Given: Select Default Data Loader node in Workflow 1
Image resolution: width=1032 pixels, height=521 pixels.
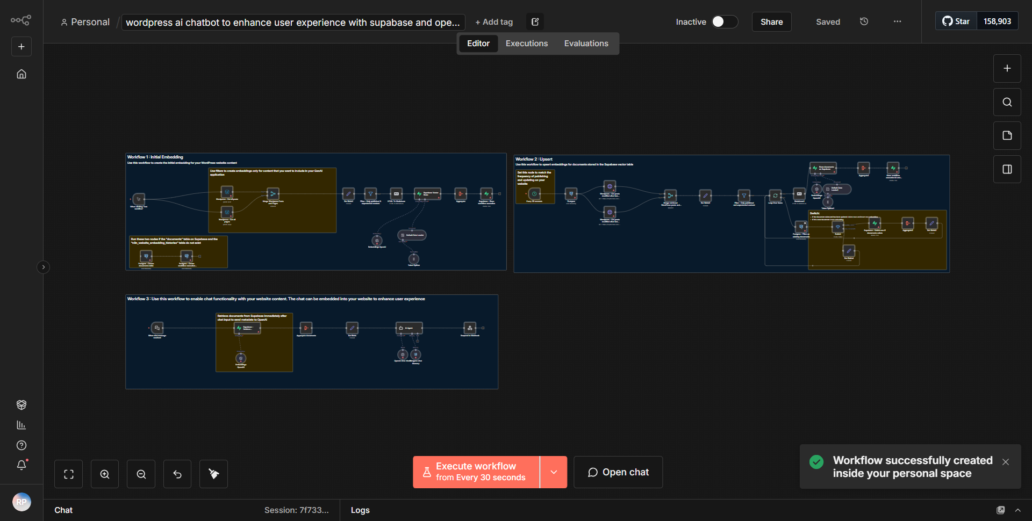Looking at the screenshot, I should 412,235.
